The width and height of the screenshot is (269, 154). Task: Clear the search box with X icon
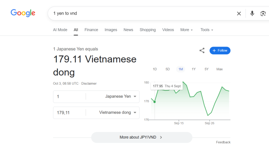pos(239,13)
